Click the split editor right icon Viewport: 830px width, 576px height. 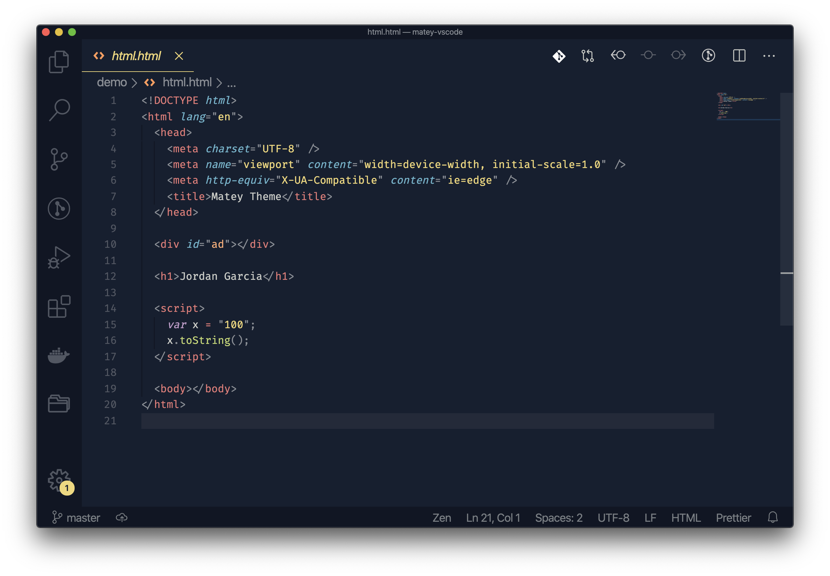point(739,56)
